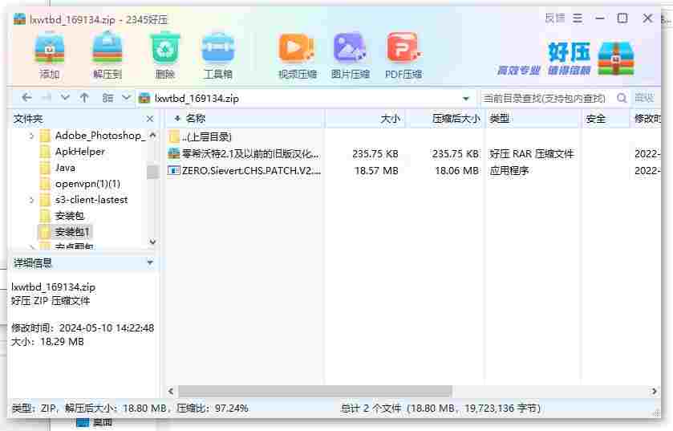Select the s3-client-lastest folder
The image size is (673, 431).
91,200
